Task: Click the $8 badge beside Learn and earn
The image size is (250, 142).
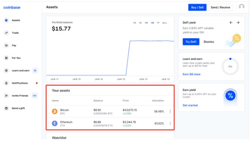Action: click(35, 71)
